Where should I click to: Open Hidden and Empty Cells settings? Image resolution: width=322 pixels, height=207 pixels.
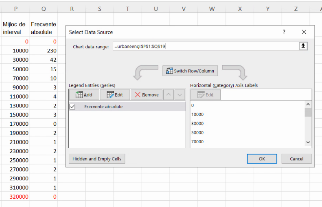point(97,159)
